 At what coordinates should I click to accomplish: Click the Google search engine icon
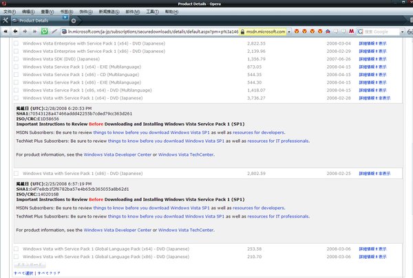(x=360, y=32)
